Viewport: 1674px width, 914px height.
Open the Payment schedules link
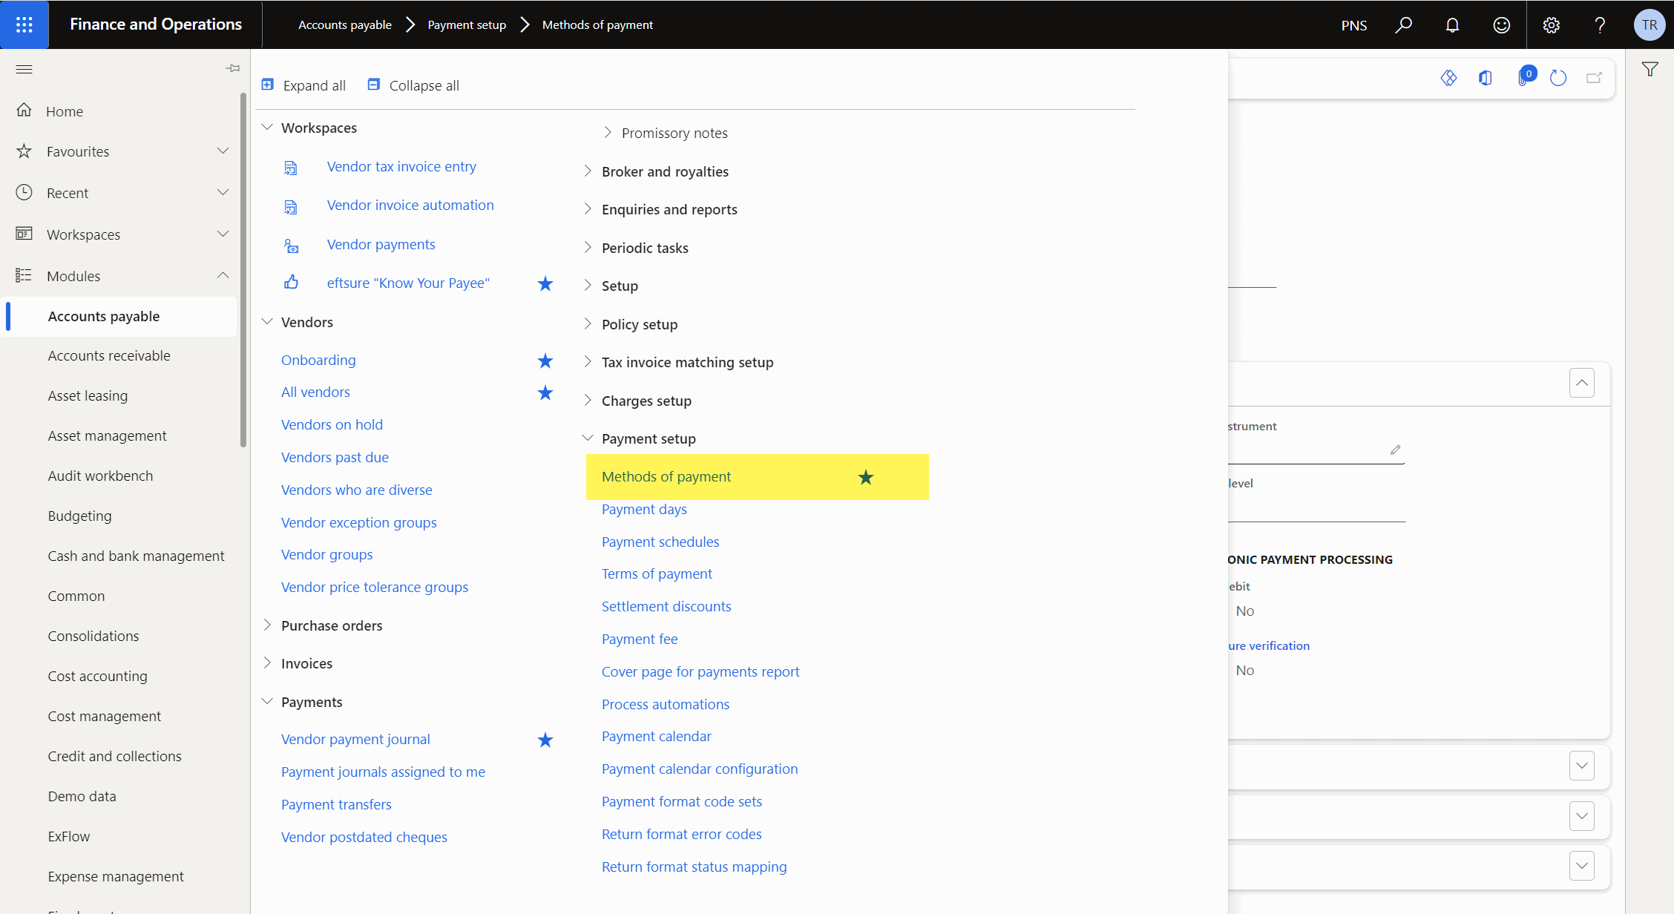pos(660,542)
